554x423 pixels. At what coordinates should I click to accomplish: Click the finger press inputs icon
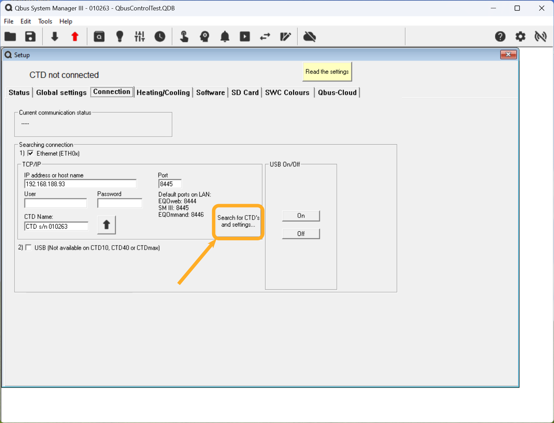point(184,36)
